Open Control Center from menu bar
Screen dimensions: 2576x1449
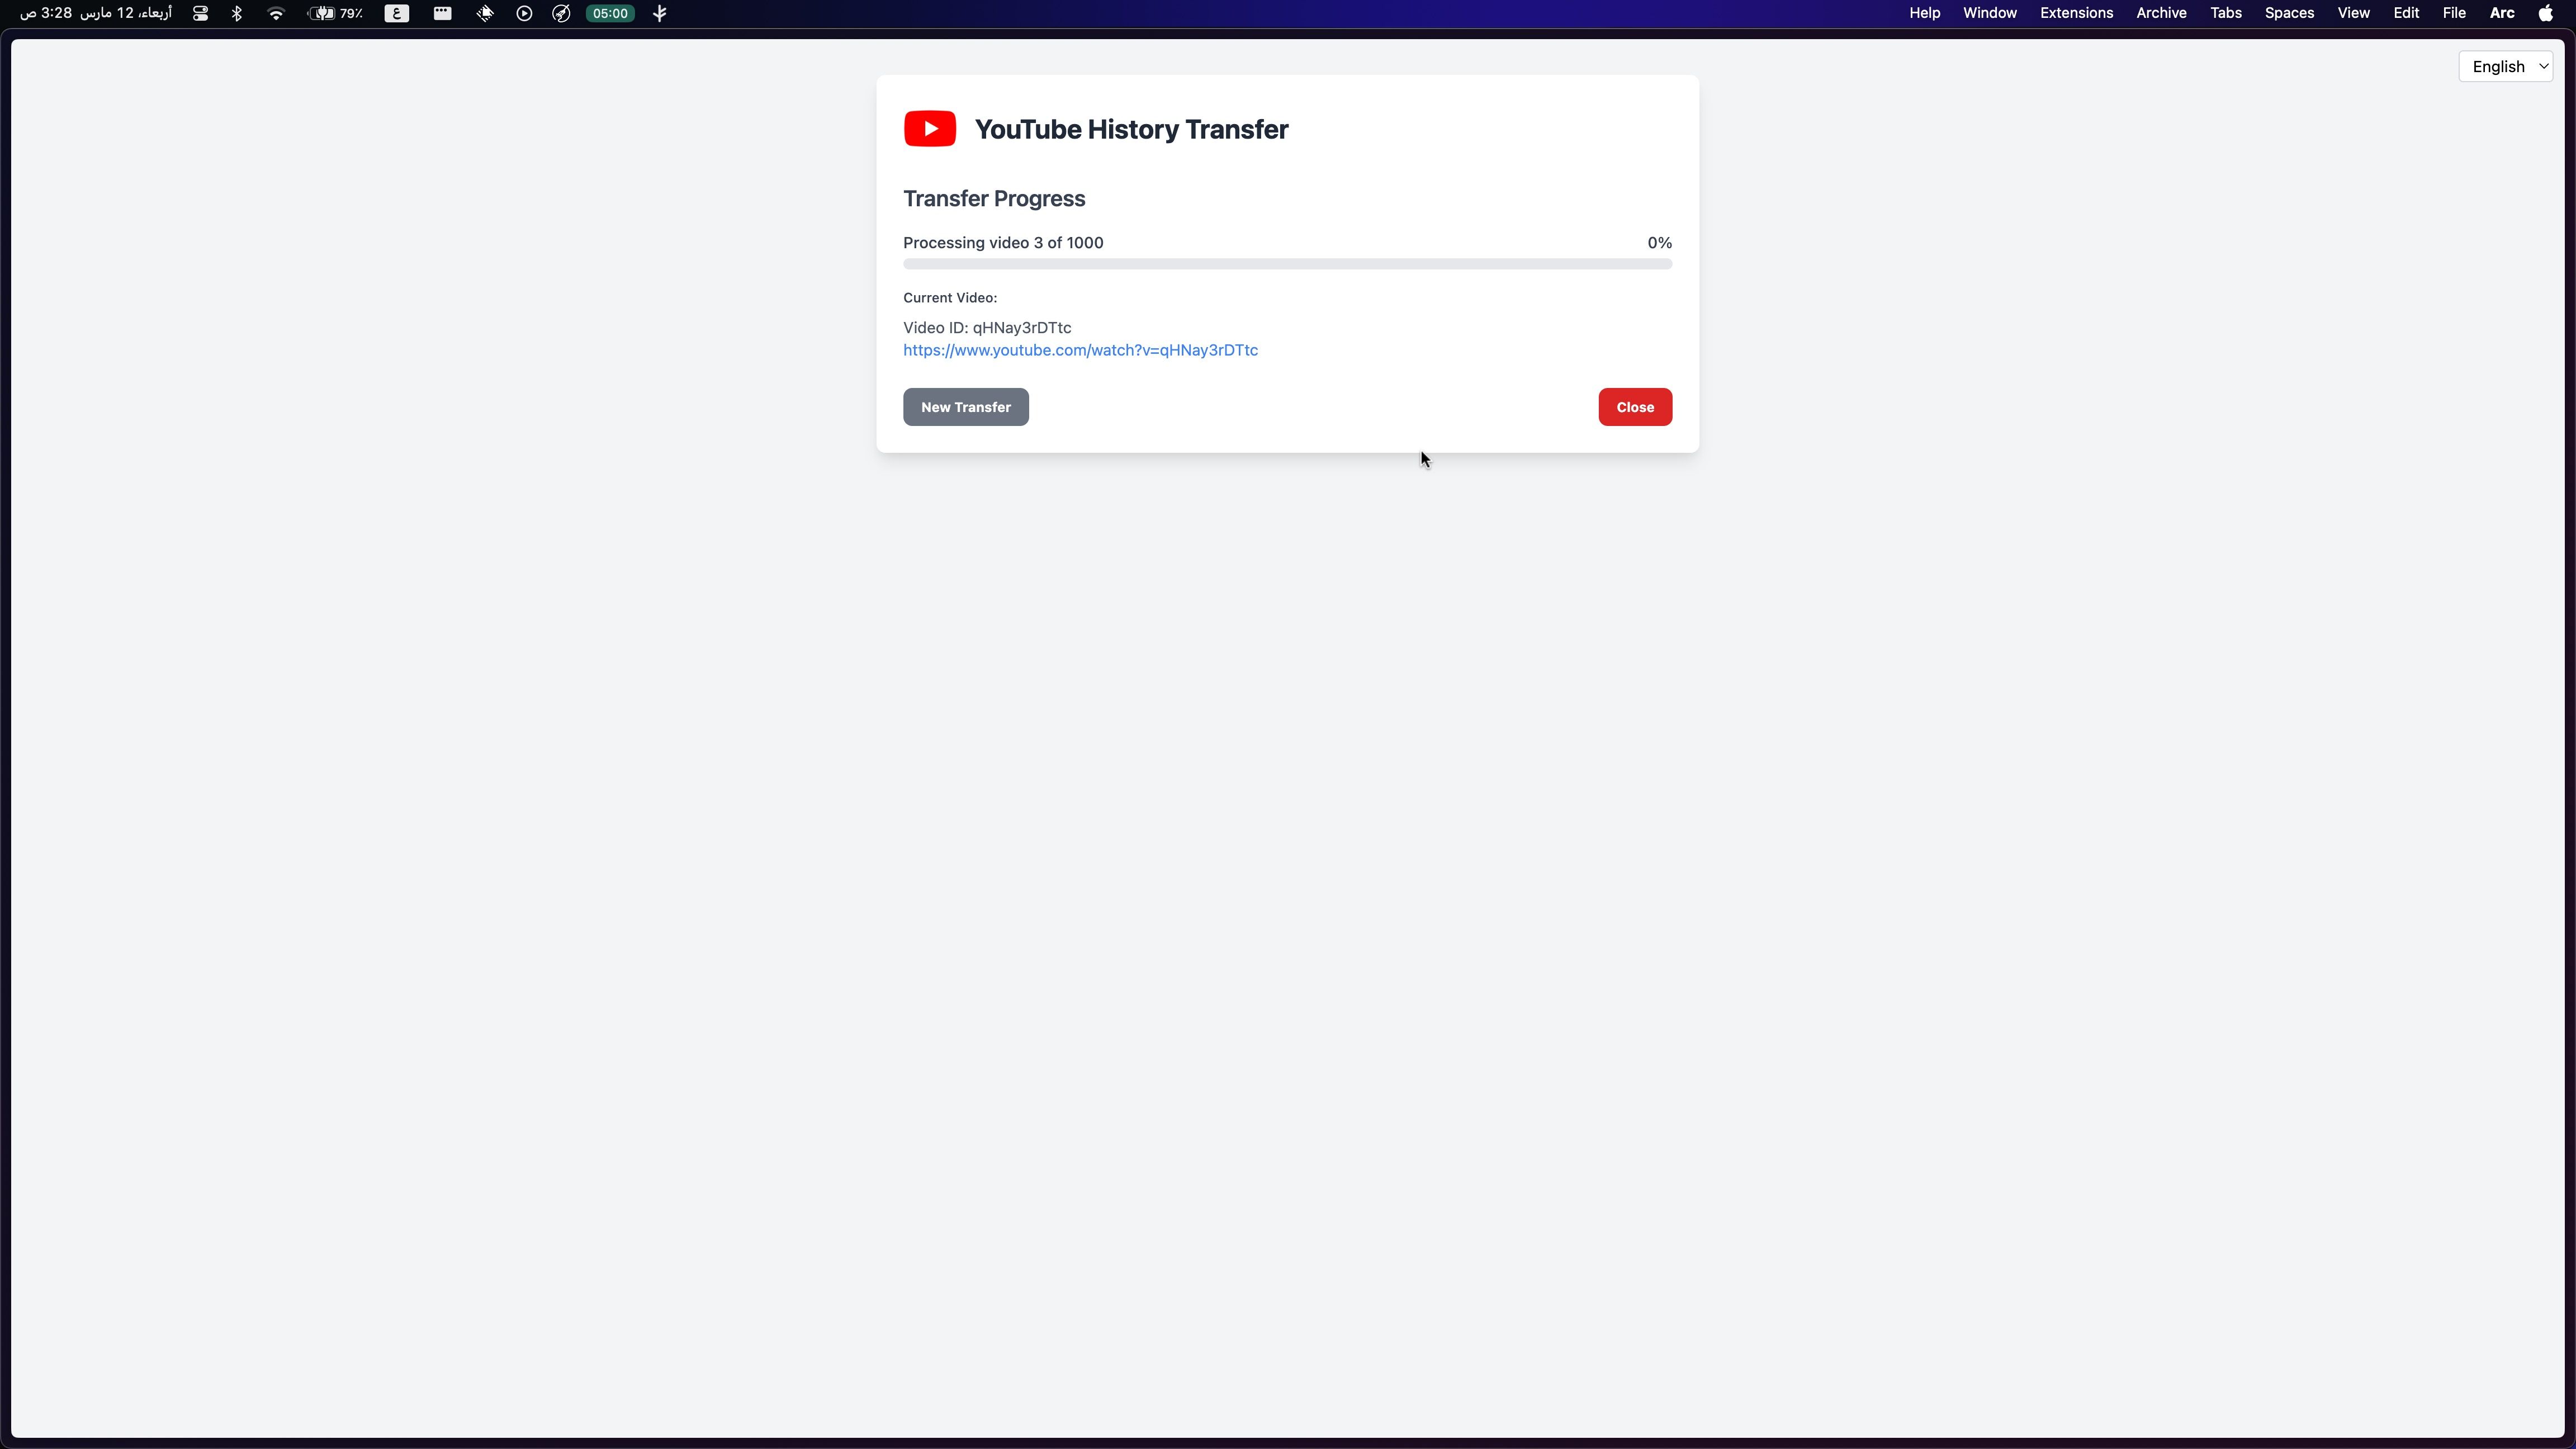(x=201, y=13)
